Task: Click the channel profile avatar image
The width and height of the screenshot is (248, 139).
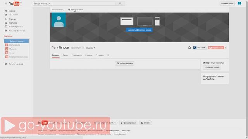Action: pos(59,20)
